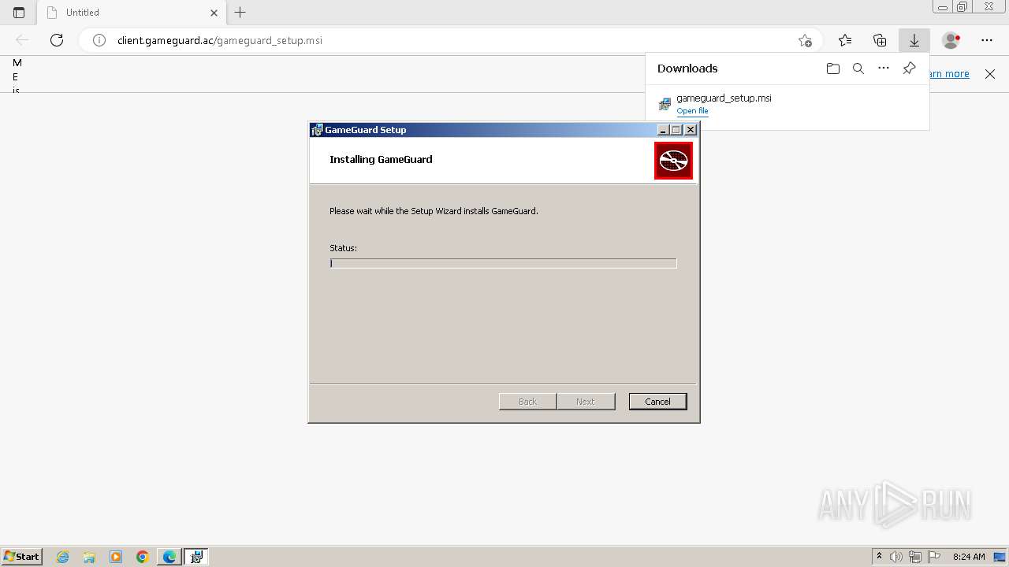Screen dimensions: 1009x567
Task: Open Action Center flag icon
Action: (x=934, y=557)
